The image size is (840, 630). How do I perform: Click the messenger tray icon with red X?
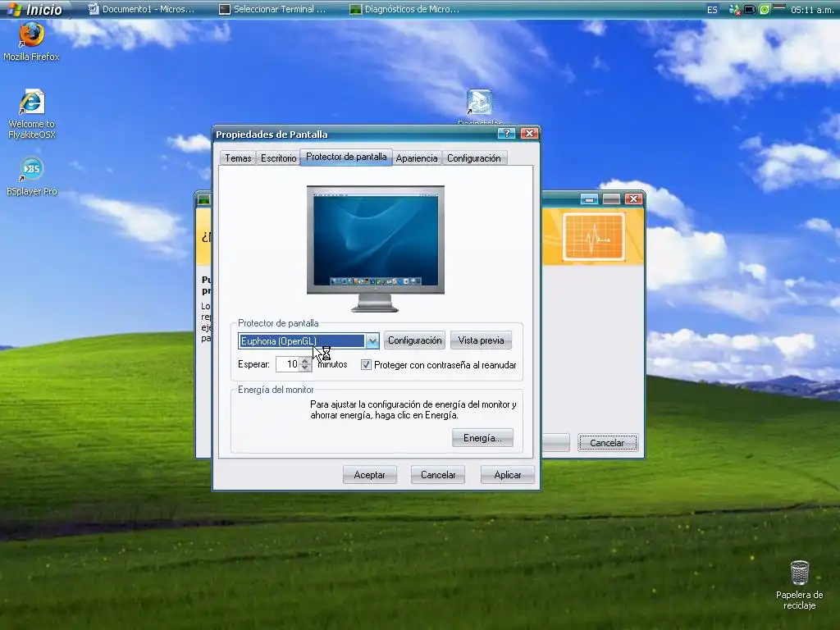pyautogui.click(x=734, y=10)
